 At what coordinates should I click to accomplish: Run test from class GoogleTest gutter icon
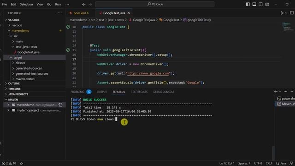coord(68,27)
